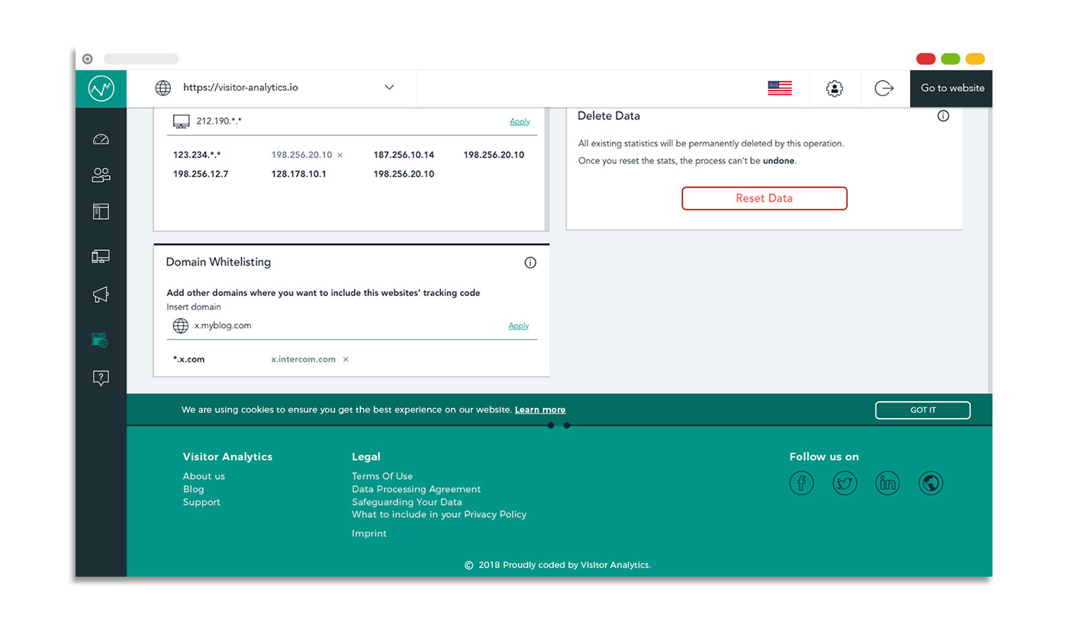
Task: Click the logout arrow icon in header
Action: point(884,88)
